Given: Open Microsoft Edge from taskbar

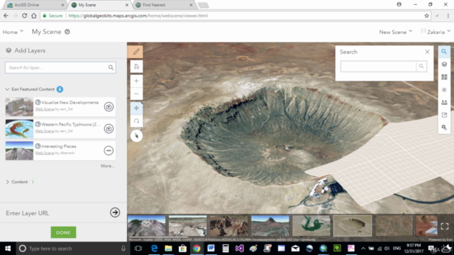Looking at the screenshot, I should click(x=155, y=249).
